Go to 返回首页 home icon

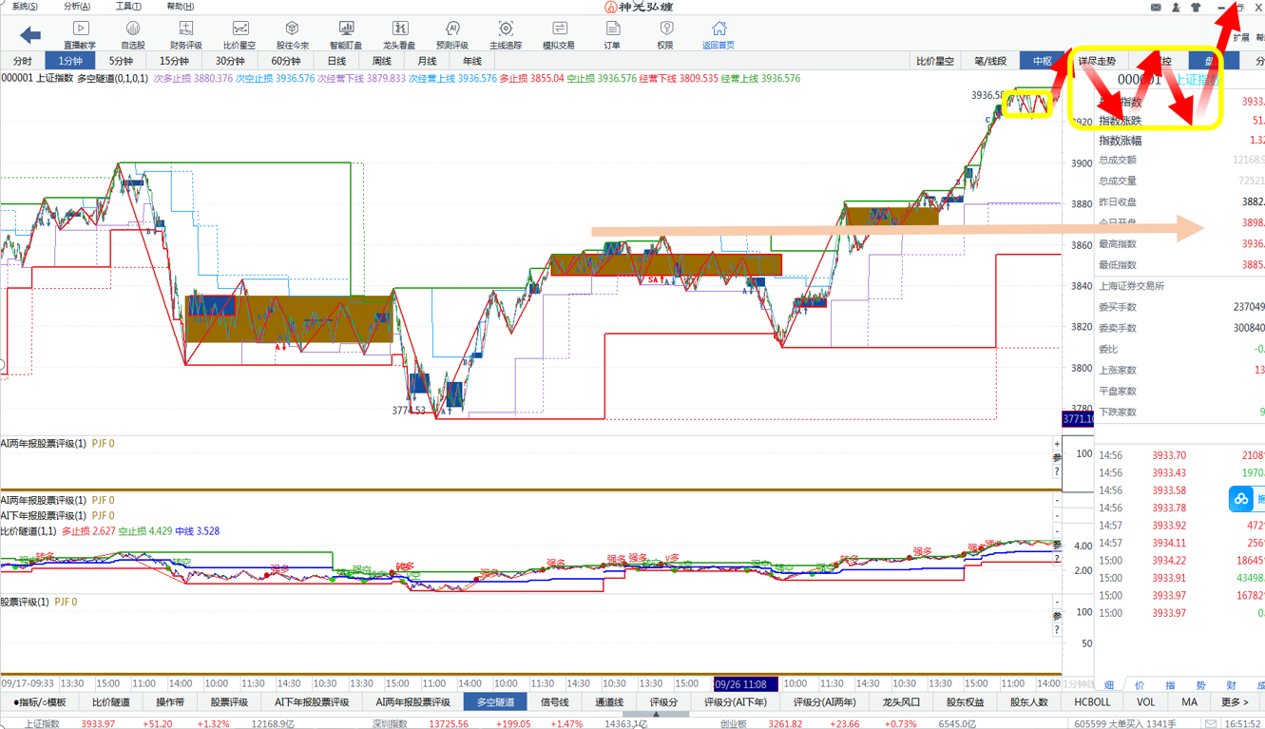[719, 34]
